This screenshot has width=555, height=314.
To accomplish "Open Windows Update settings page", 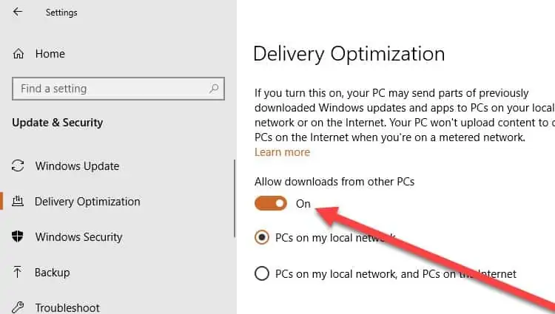I will pyautogui.click(x=77, y=166).
